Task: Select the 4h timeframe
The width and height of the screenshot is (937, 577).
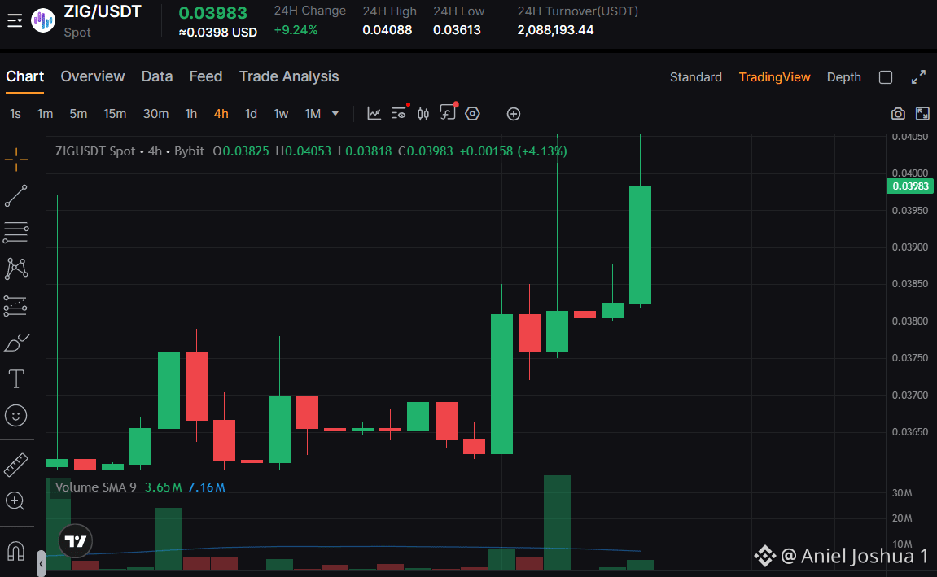Action: point(221,113)
